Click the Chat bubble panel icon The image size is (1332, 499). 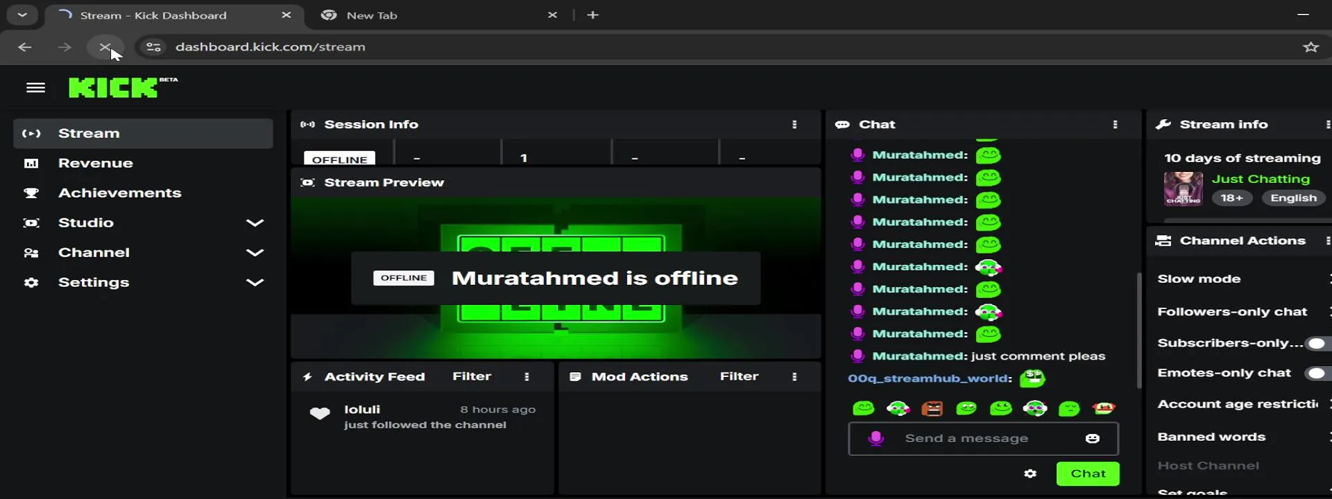tap(842, 125)
